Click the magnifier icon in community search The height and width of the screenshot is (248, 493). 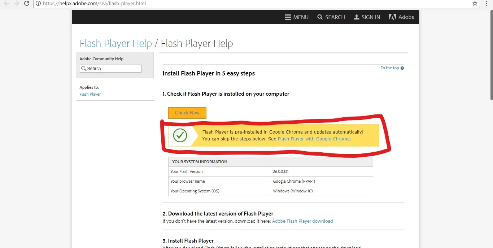pos(84,69)
